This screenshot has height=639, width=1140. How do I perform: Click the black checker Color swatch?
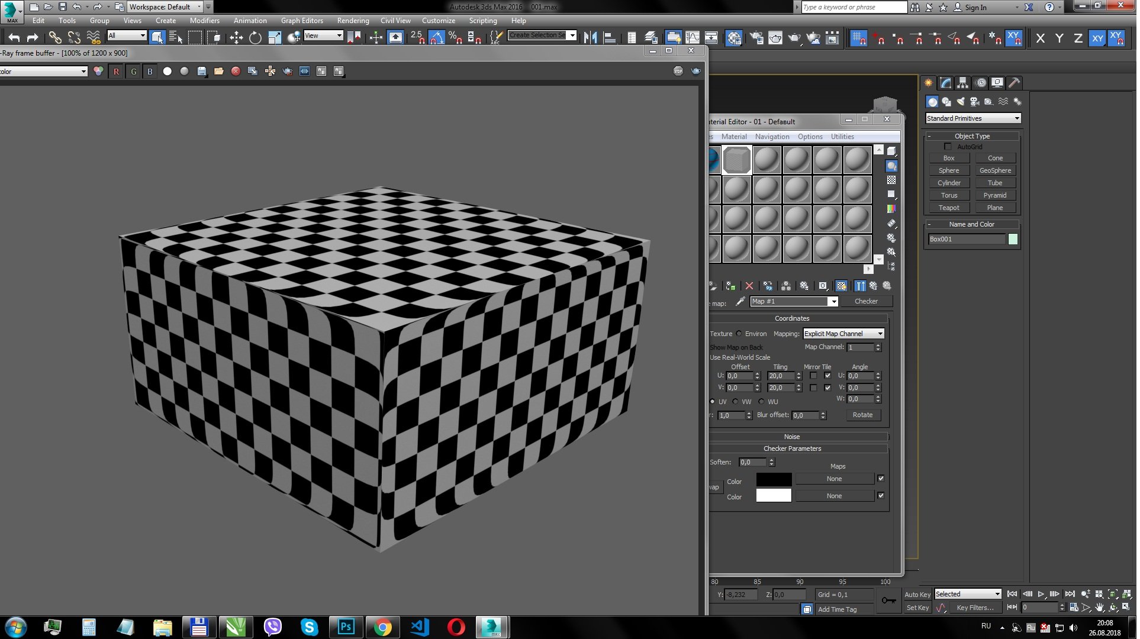773,479
